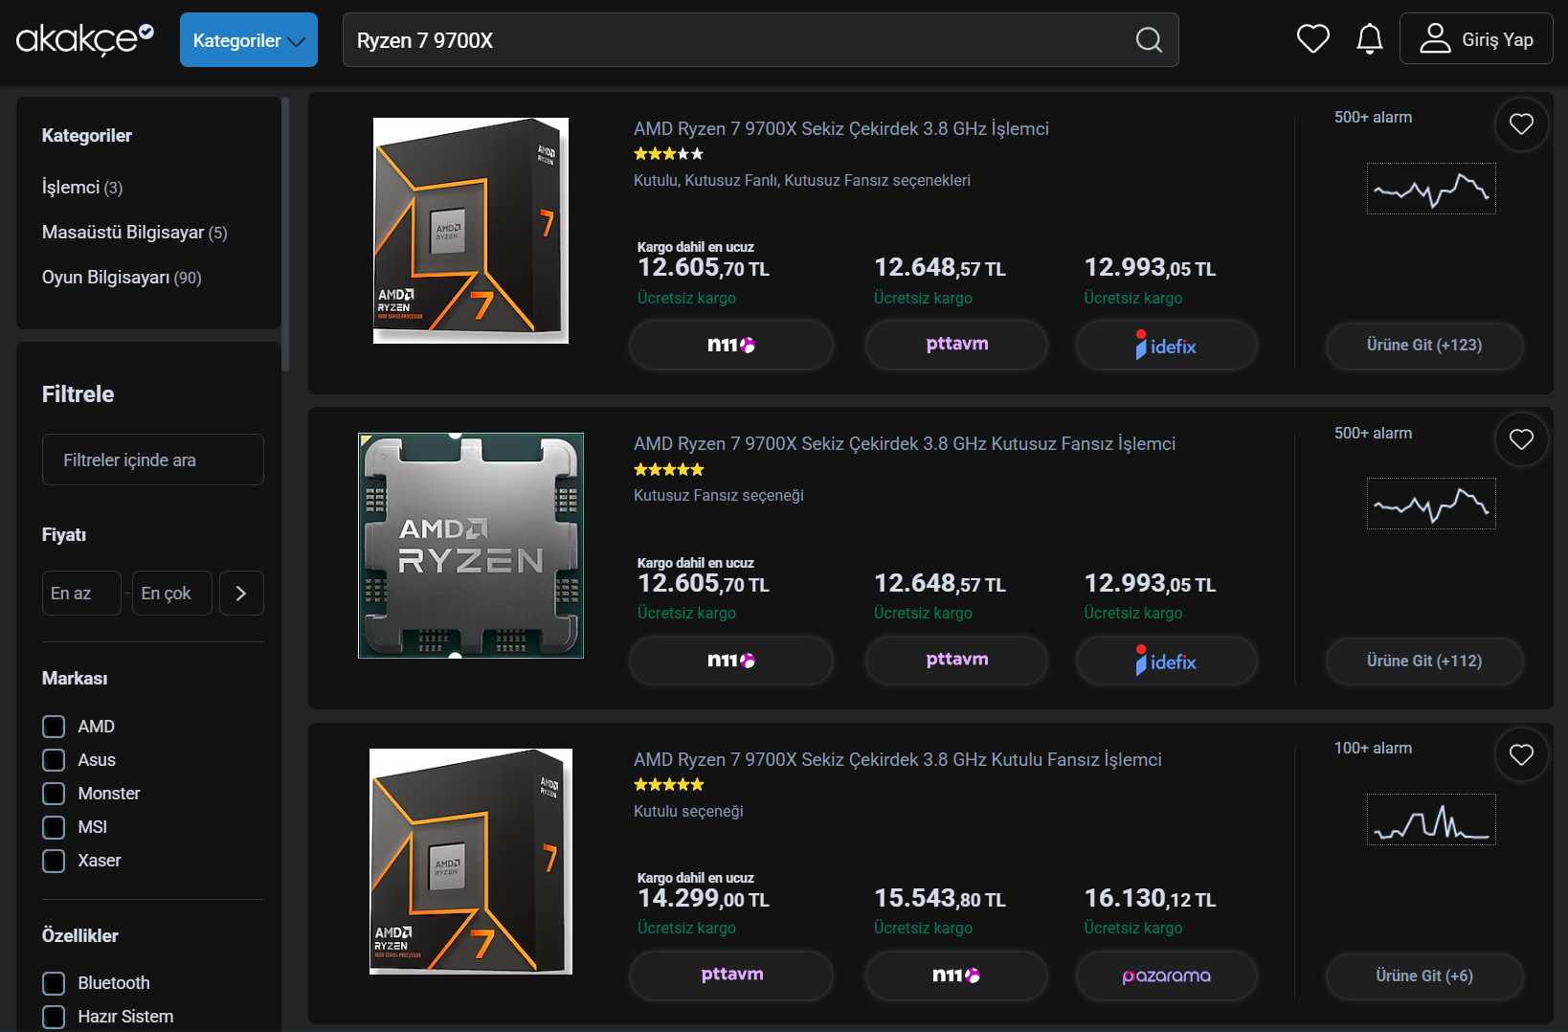Go to n11 offer for first product
The width and height of the screenshot is (1568, 1032).
731,345
